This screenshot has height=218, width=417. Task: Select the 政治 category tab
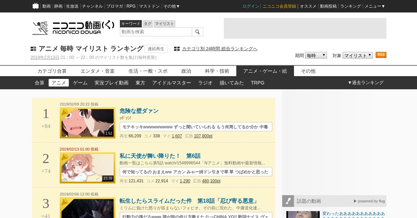186,71
